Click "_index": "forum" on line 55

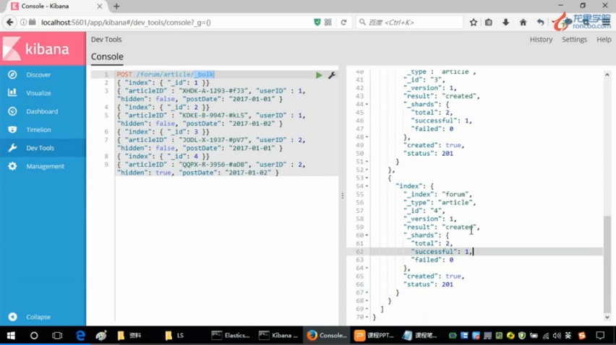click(x=437, y=194)
